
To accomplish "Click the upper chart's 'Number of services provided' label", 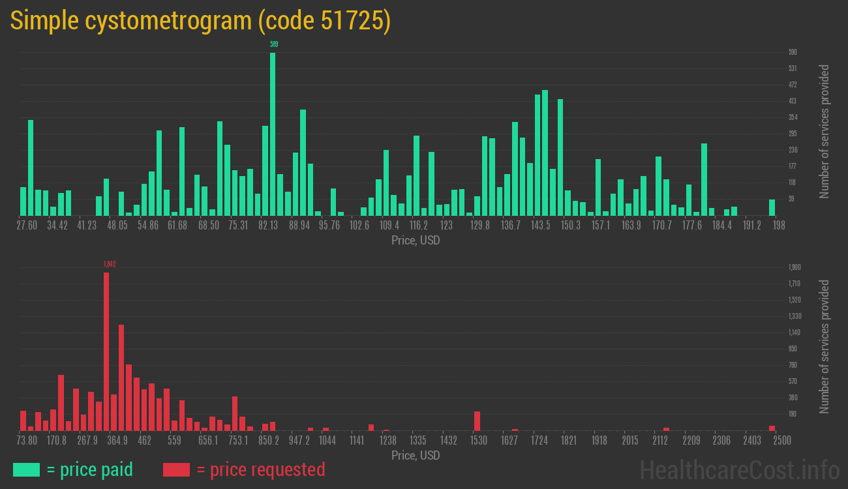I will coord(825,132).
